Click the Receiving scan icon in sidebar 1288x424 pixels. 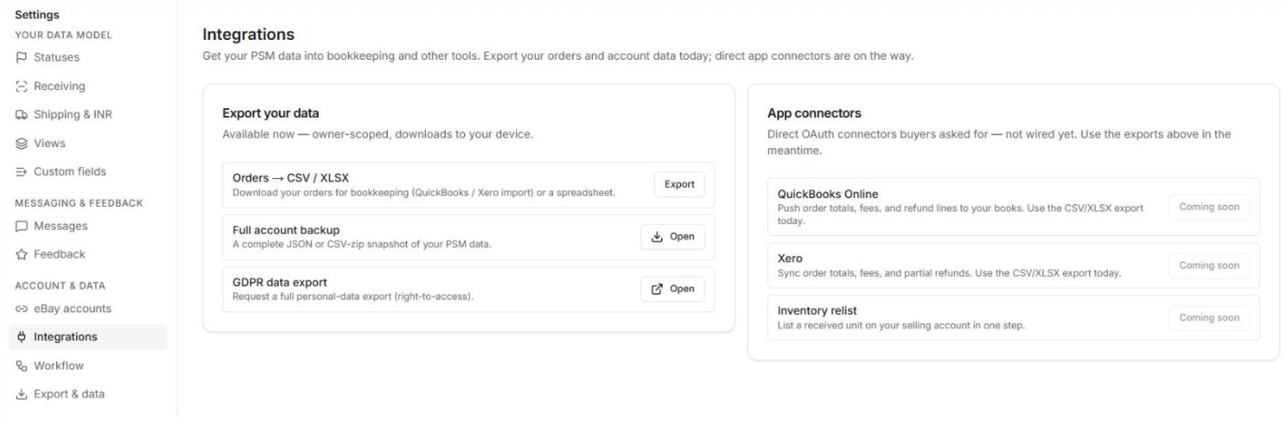(22, 87)
